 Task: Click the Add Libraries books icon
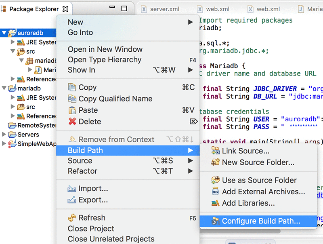[216, 203]
